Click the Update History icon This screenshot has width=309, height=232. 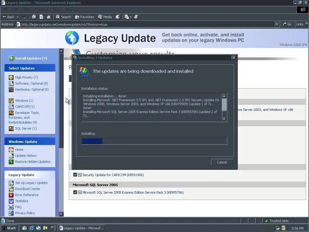[11, 156]
